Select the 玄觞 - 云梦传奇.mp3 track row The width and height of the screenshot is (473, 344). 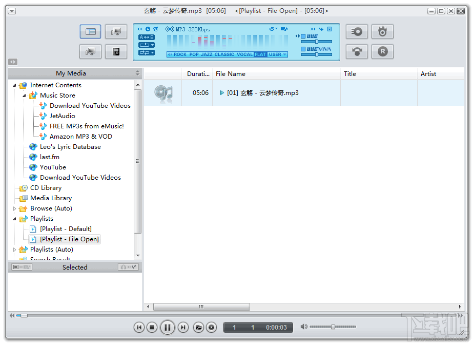pyautogui.click(x=304, y=93)
